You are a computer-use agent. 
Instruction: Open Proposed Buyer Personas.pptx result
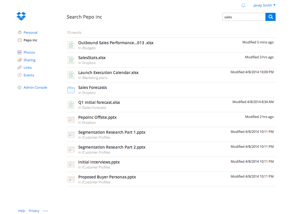pyautogui.click(x=107, y=177)
